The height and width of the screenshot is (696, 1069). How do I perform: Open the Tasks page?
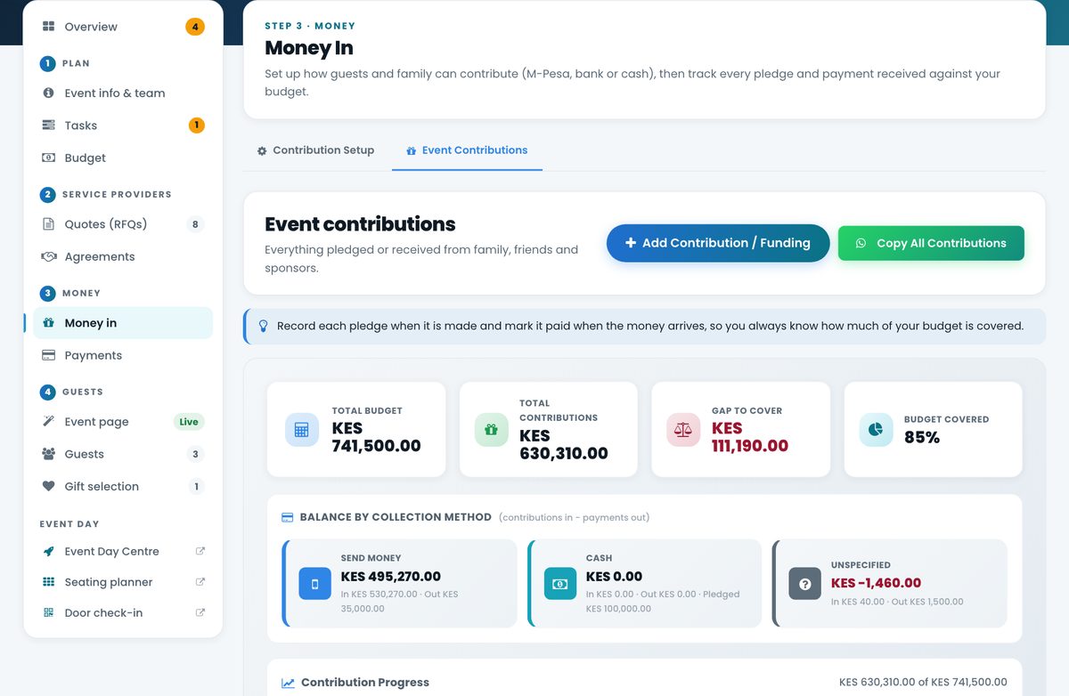coord(123,125)
